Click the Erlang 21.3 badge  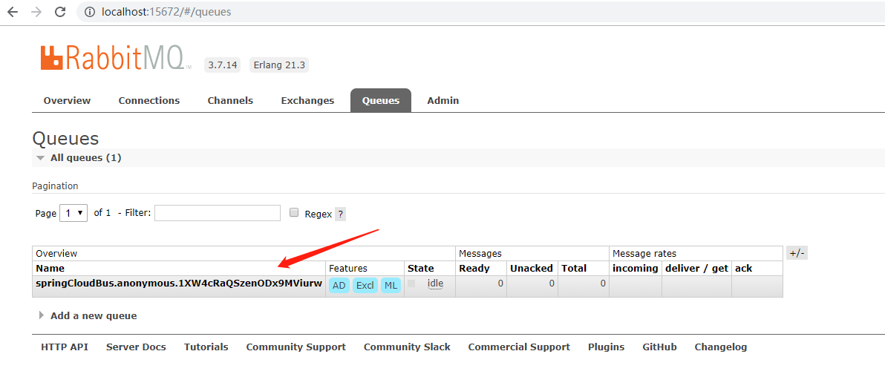[x=279, y=65]
